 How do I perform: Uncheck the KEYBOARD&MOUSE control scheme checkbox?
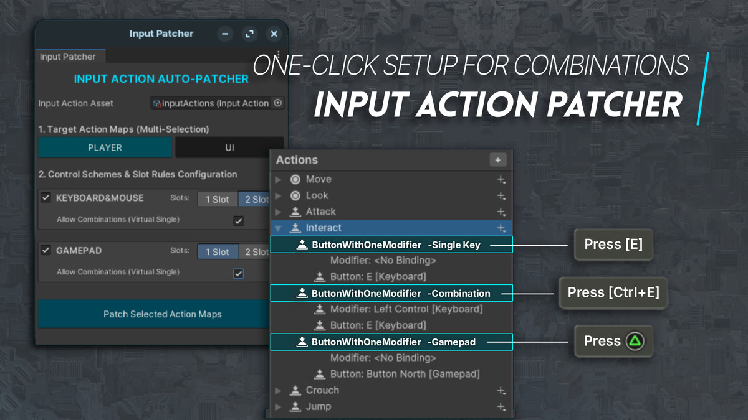click(x=46, y=198)
